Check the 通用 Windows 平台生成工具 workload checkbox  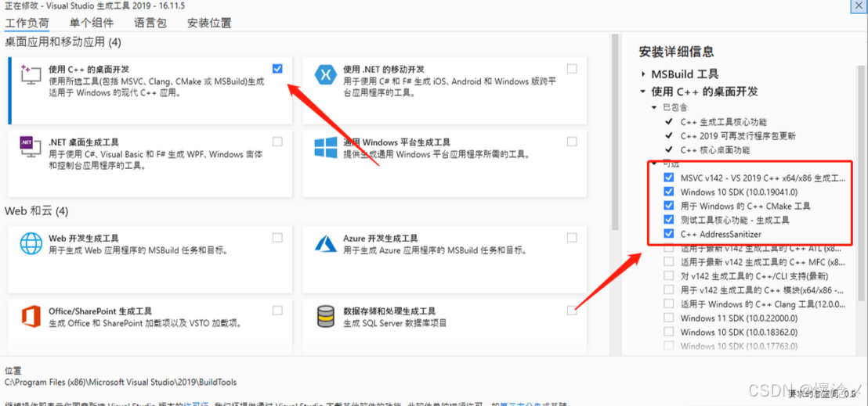572,141
